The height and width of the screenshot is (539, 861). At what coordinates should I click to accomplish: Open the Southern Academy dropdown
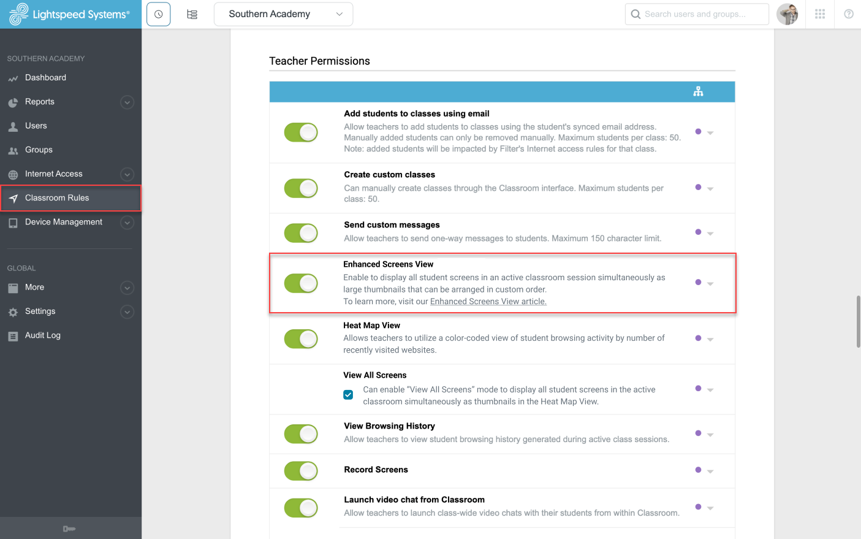283,13
